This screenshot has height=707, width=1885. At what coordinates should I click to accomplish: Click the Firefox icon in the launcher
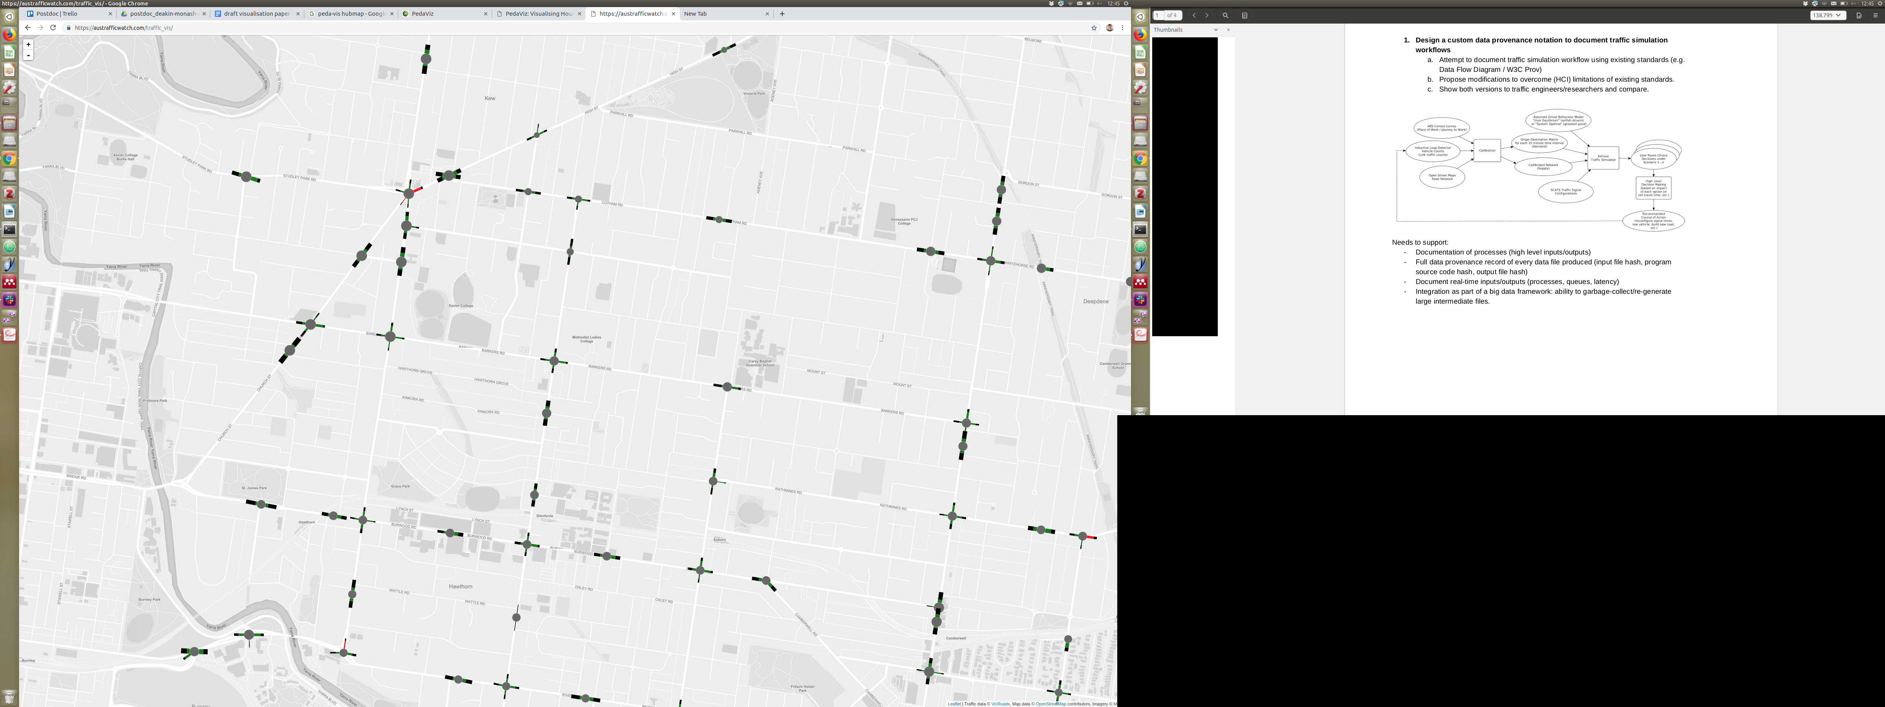click(x=9, y=35)
